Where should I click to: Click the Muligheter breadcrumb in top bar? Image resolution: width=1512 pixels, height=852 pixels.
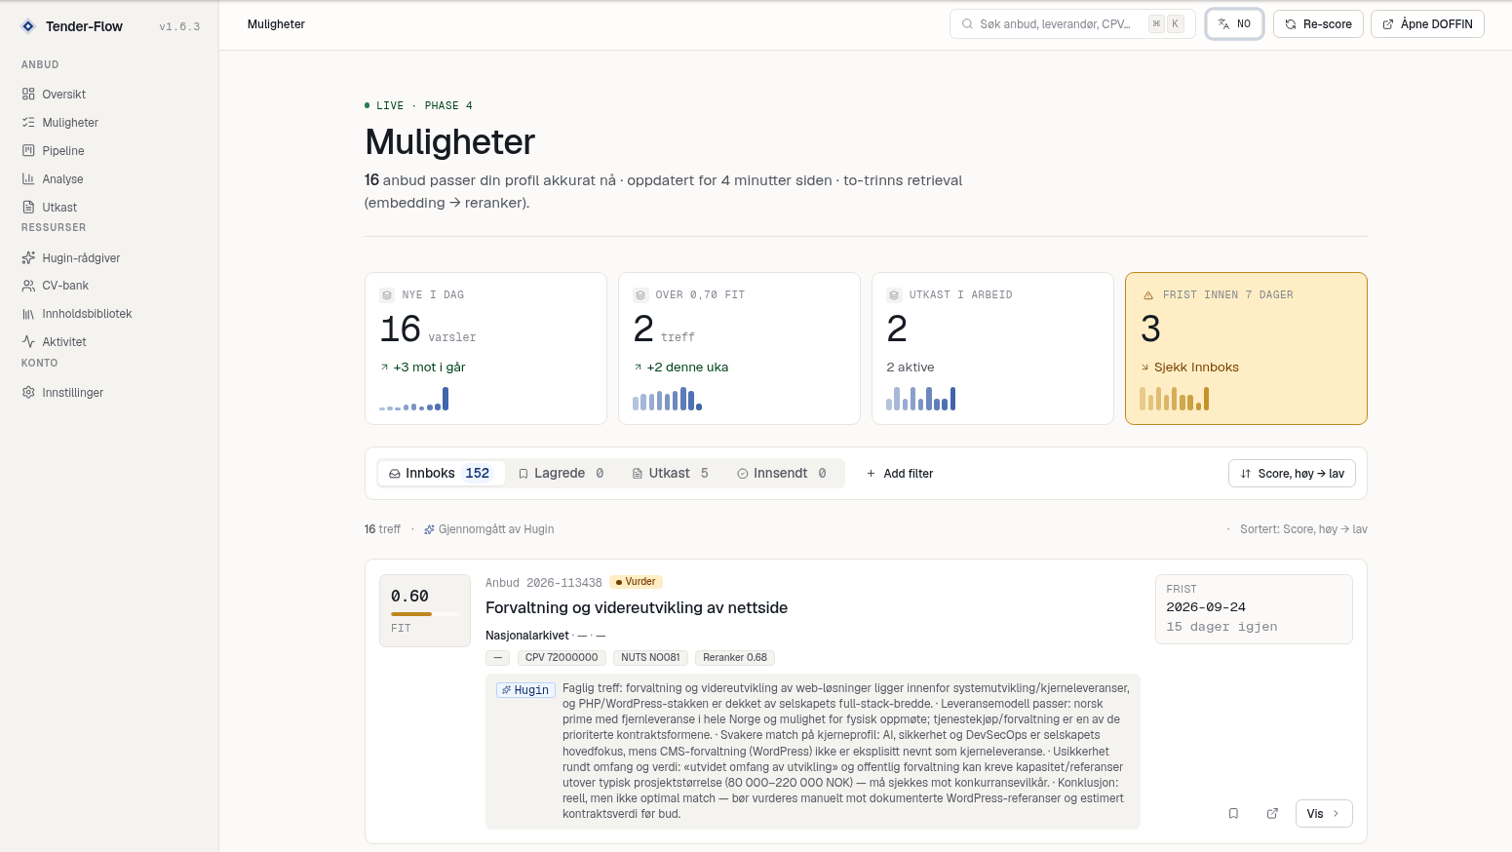[276, 24]
